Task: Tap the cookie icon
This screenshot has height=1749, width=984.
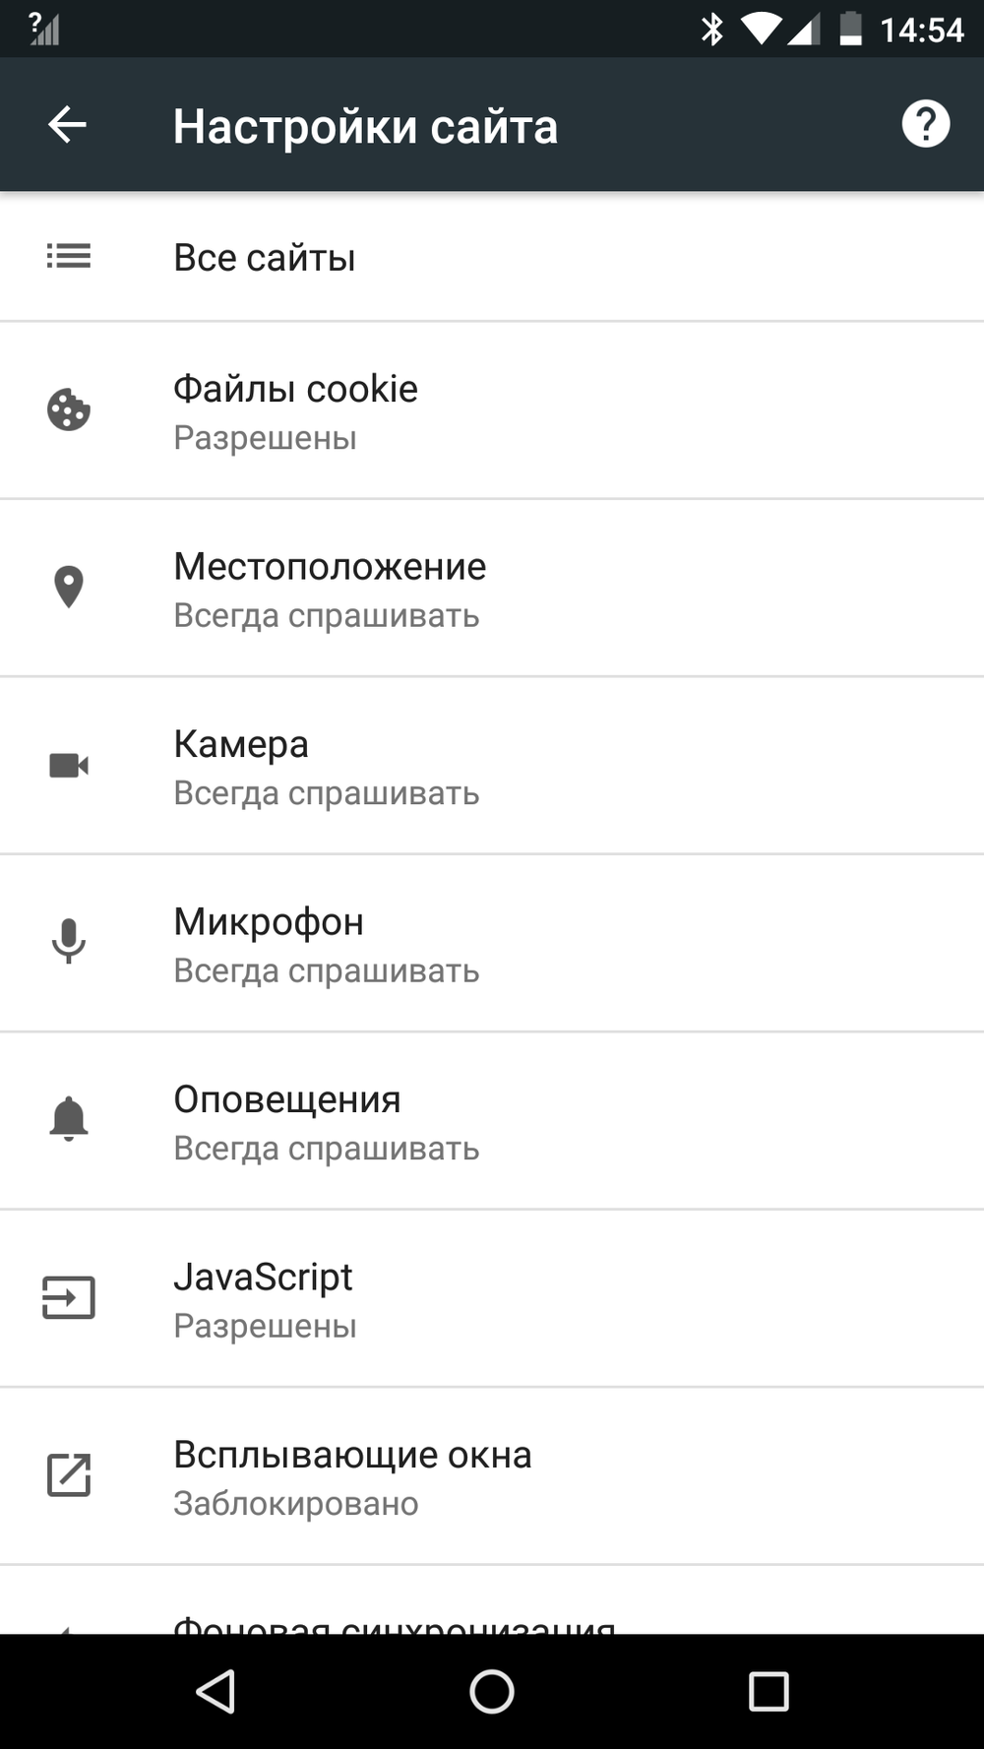Action: pyautogui.click(x=69, y=410)
